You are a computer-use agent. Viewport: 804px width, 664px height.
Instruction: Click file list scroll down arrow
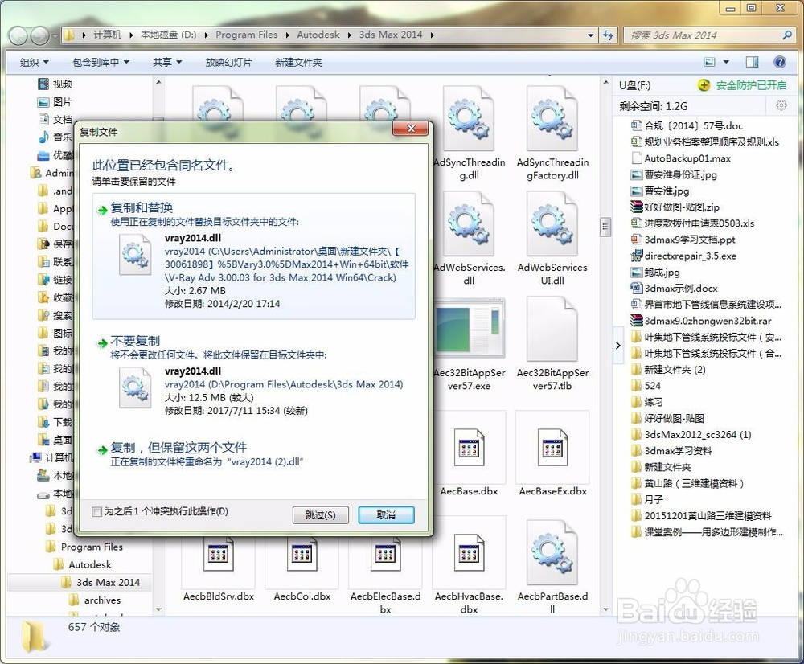point(605,609)
